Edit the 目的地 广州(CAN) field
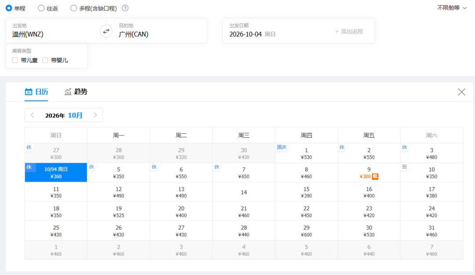The height and width of the screenshot is (275, 475). click(160, 31)
